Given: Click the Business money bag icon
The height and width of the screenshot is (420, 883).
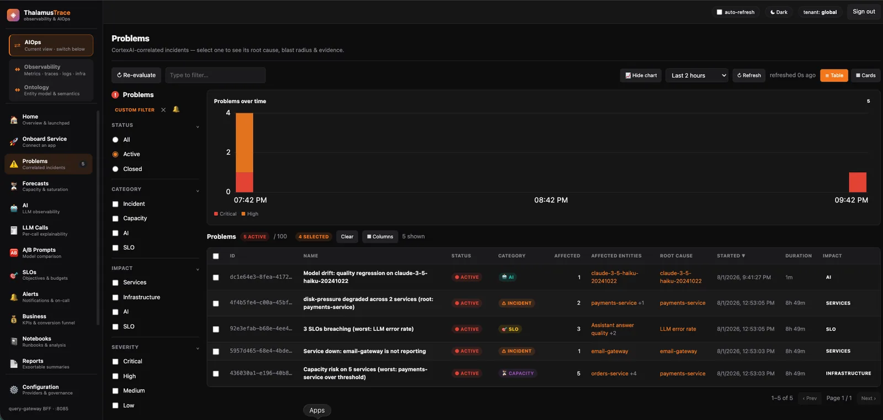Looking at the screenshot, I should pos(14,320).
